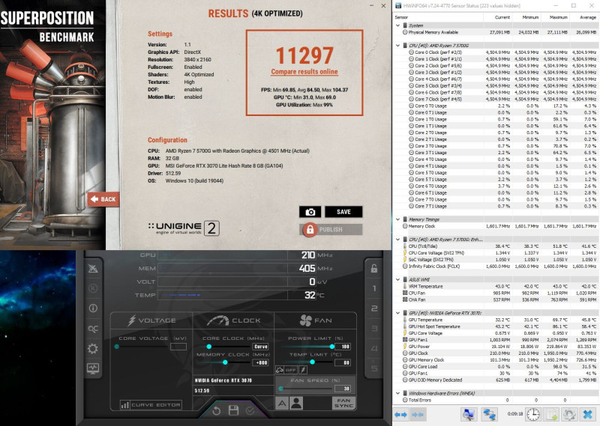Click the Power Limit slider handle
The width and height of the screenshot is (600, 426).
click(331, 347)
